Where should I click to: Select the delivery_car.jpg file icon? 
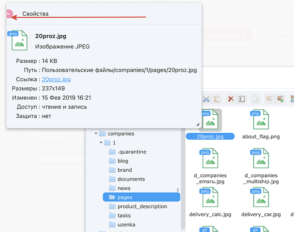click(x=261, y=198)
